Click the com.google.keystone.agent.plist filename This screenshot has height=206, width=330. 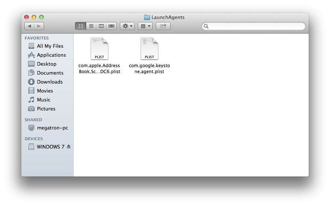click(x=149, y=69)
